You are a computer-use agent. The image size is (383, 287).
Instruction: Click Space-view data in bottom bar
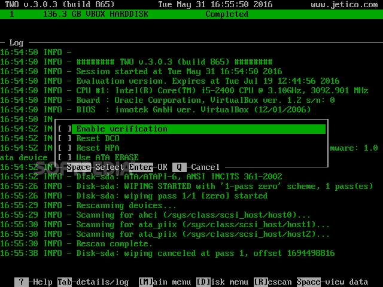point(333,282)
